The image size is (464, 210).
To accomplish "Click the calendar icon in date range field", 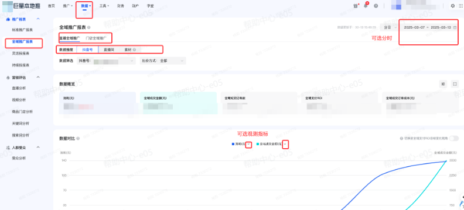I will [455, 27].
